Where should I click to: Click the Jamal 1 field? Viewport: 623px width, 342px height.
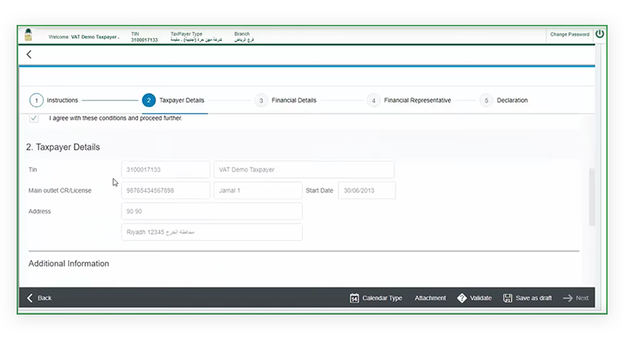coord(258,190)
